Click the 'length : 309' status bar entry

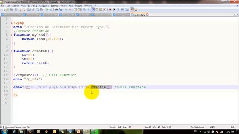(x=115, y=127)
